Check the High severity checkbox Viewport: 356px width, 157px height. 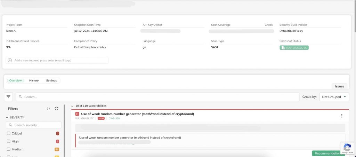coord(9,141)
